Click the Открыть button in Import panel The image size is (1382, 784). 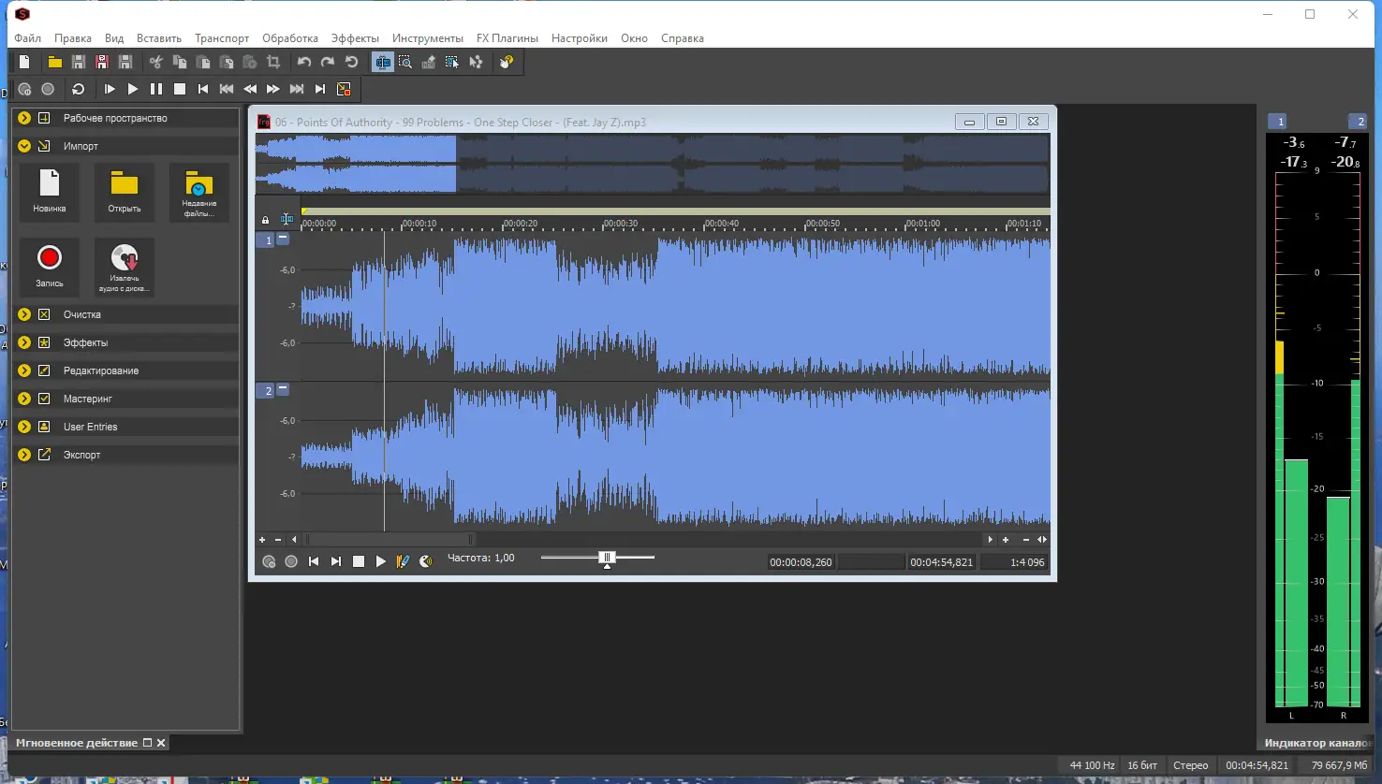coord(125,192)
